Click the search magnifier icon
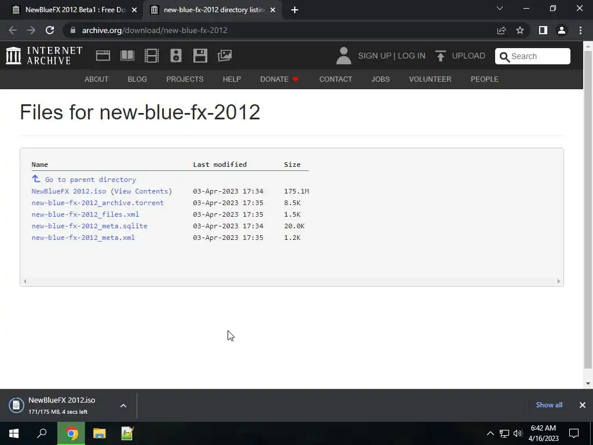This screenshot has height=445, width=593. (x=504, y=57)
